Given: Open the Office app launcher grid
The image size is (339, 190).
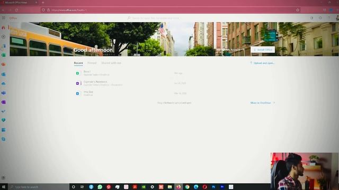Looking at the screenshot, I should [x=4, y=18].
